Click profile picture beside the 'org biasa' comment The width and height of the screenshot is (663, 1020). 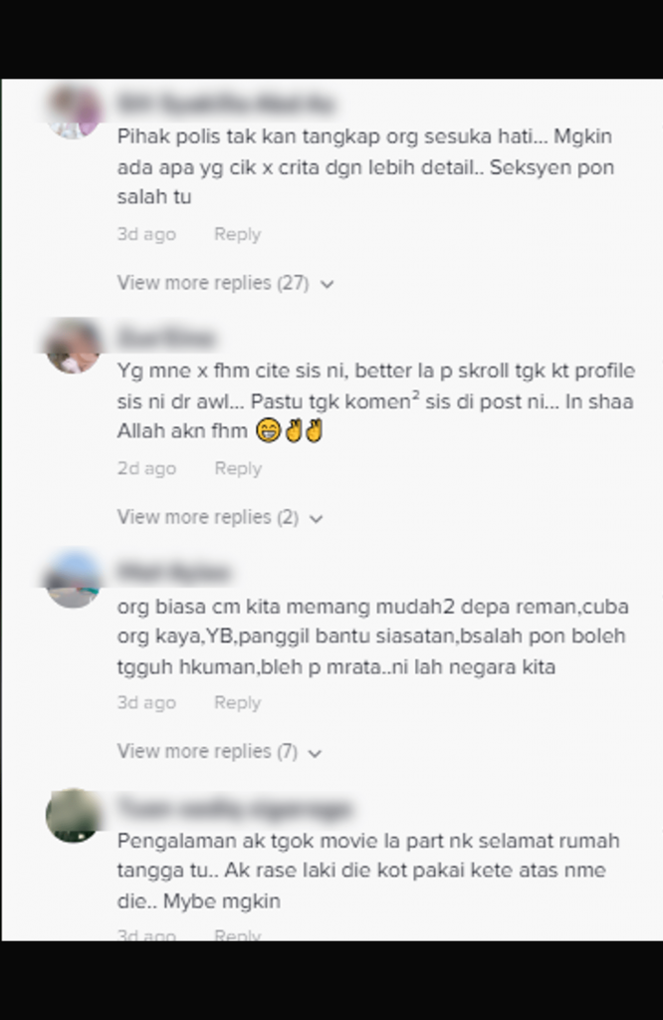pyautogui.click(x=74, y=581)
